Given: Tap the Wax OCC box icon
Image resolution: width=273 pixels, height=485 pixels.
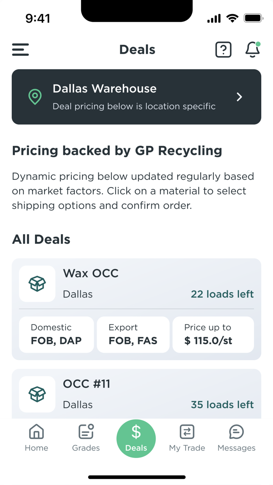Looking at the screenshot, I should pos(37,283).
